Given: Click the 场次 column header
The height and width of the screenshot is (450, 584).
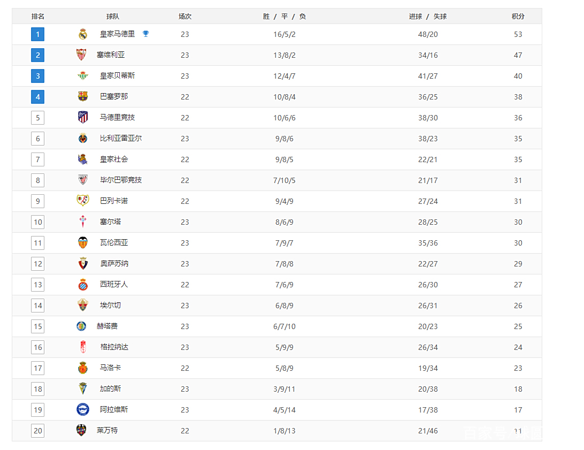Looking at the screenshot, I should point(185,17).
